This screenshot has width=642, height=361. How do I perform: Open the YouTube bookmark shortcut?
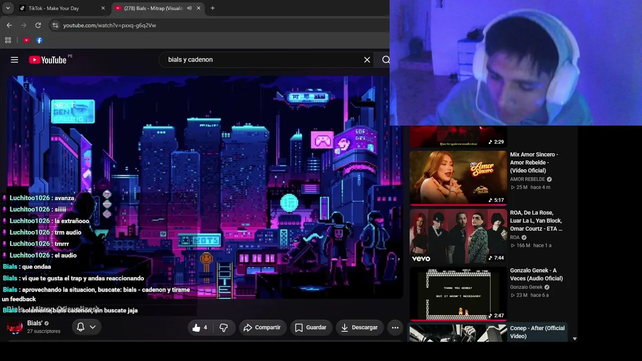pyautogui.click(x=27, y=40)
